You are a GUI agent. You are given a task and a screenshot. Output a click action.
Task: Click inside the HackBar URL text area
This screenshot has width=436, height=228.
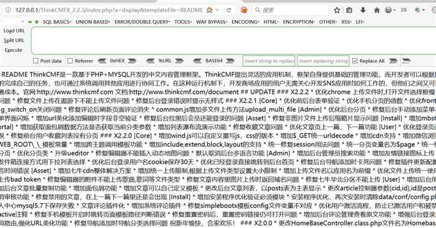(x=234, y=41)
